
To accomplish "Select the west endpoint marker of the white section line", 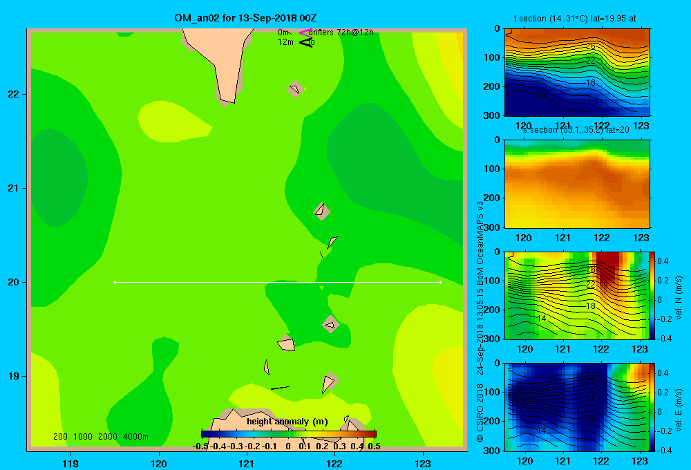I will pos(115,282).
